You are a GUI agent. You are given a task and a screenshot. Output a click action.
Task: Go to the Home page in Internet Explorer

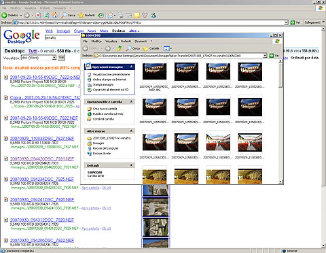54,16
